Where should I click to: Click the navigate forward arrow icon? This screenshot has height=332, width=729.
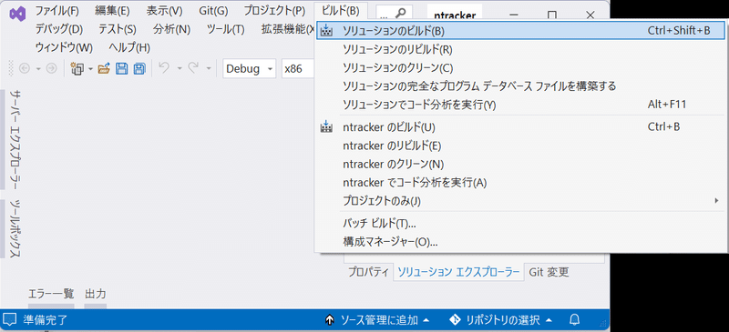pos(52,69)
